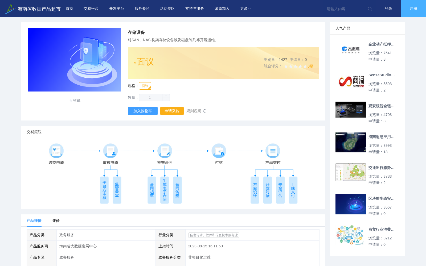Click the 非项目化运维 category value
Viewport: 426px width, 266px height.
click(199, 257)
